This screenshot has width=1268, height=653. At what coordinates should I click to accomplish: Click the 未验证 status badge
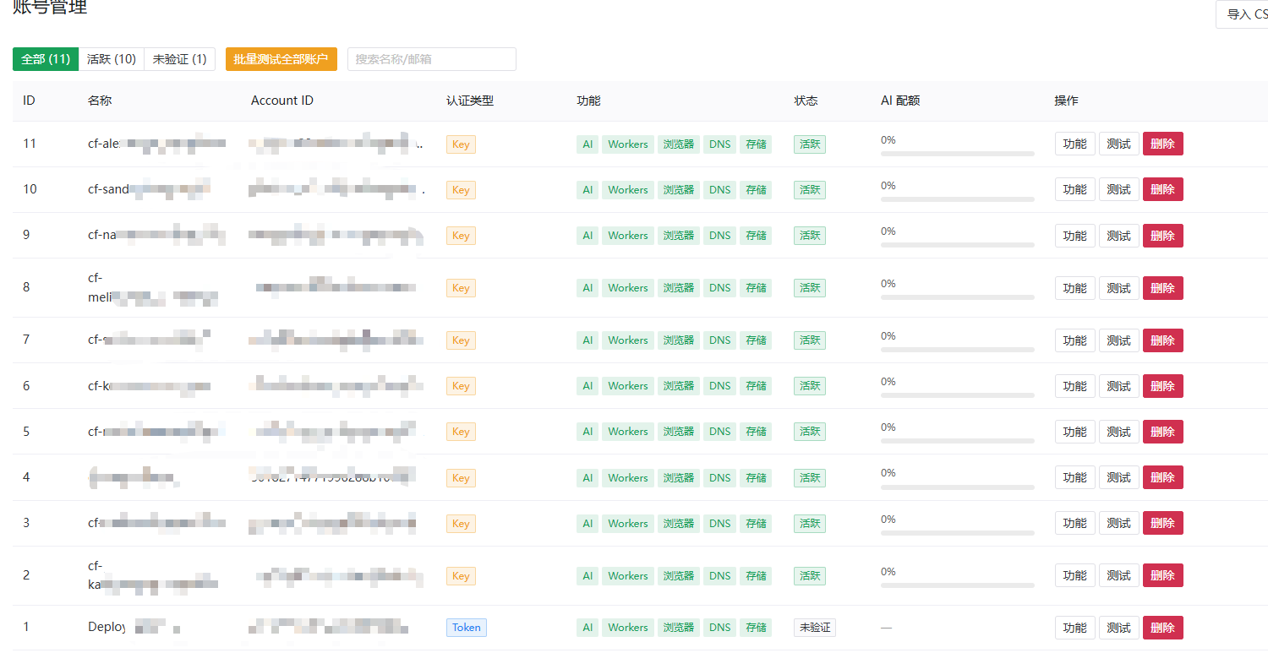click(x=815, y=628)
